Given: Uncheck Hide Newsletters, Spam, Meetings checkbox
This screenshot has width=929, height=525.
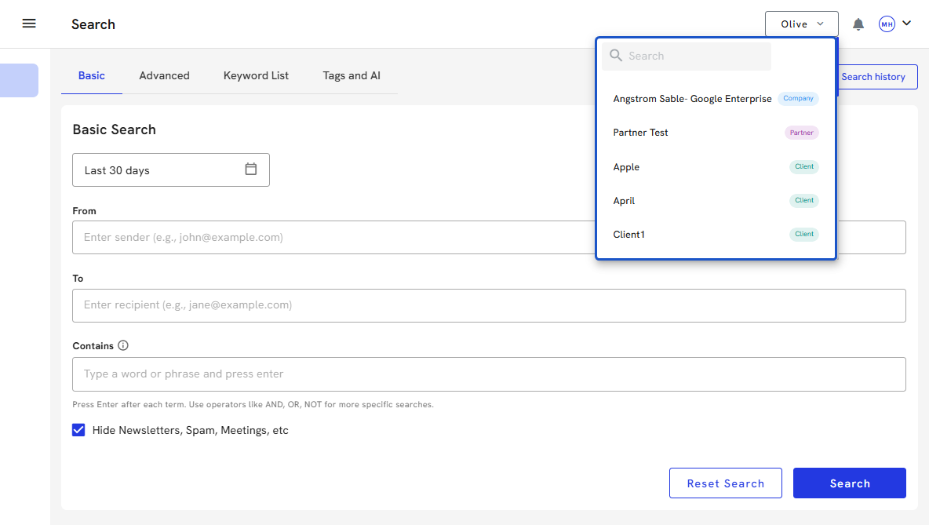Looking at the screenshot, I should click(78, 430).
